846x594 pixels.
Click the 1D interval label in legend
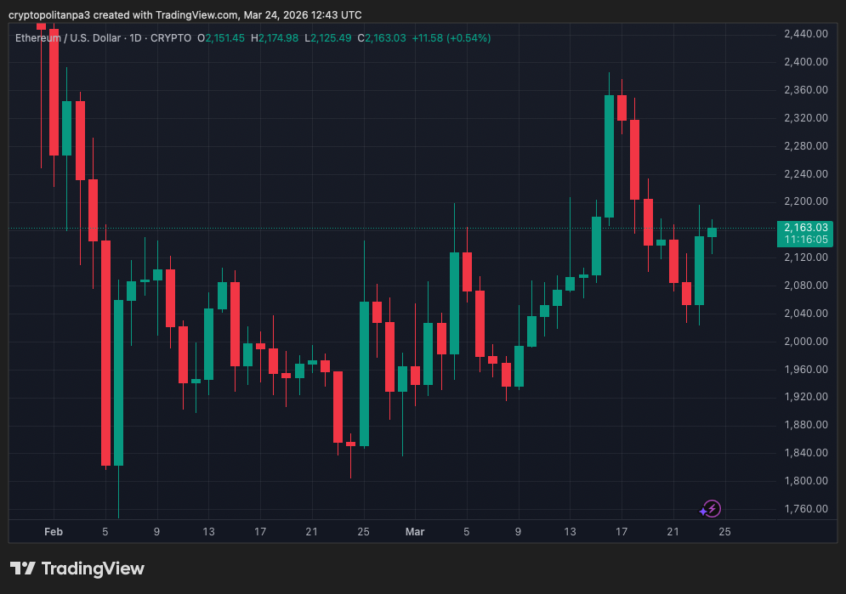tap(135, 38)
